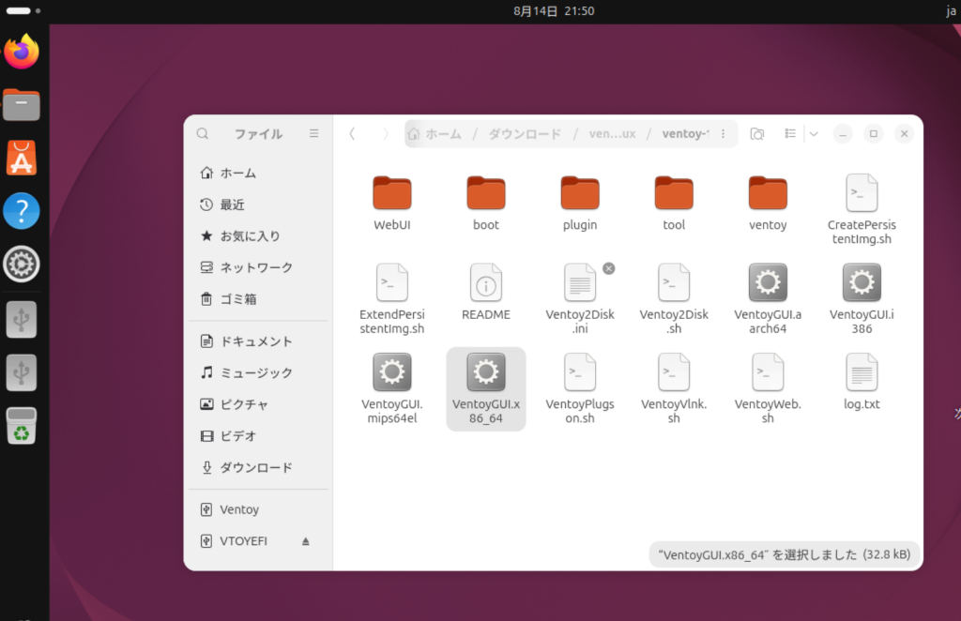This screenshot has height=621, width=961.
Task: Open the Activities overview indicator
Action: pos(23,11)
